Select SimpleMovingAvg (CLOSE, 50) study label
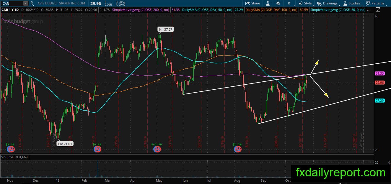Image resolution: width=391 pixels, height=184 pixels. pos(338,10)
